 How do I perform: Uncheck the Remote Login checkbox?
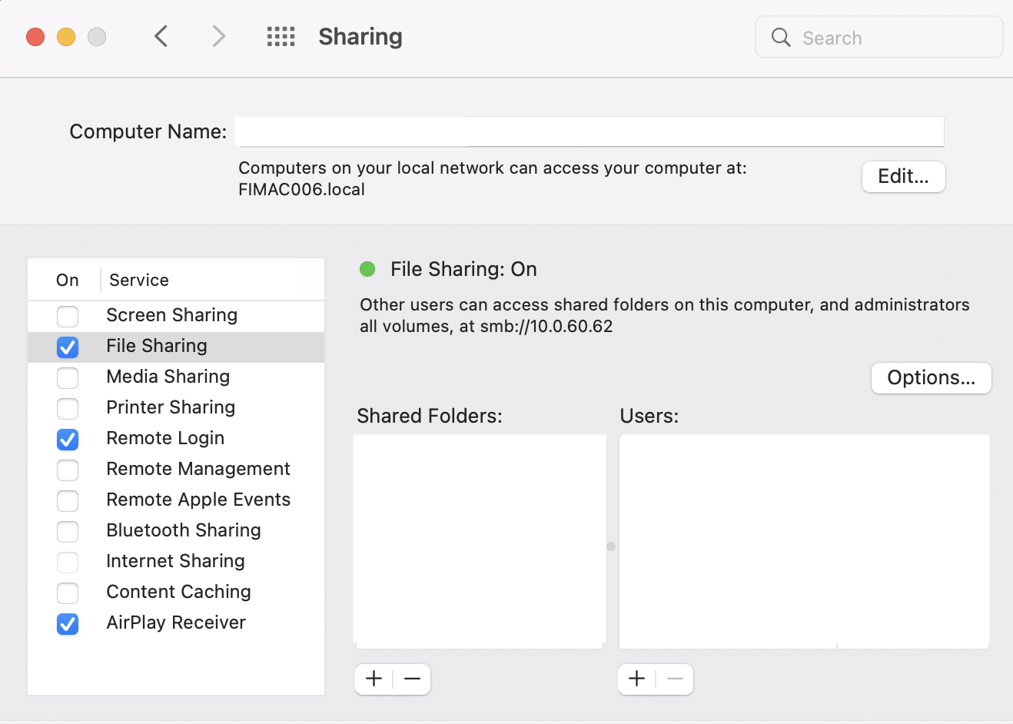click(68, 439)
